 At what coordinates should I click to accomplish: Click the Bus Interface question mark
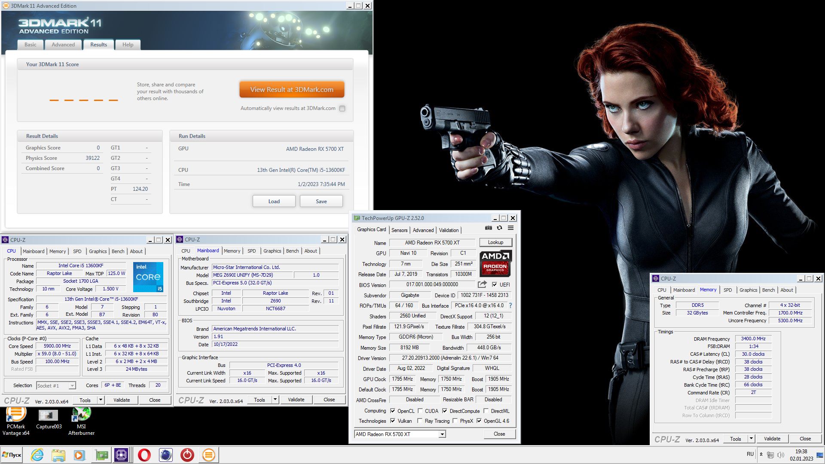click(x=510, y=305)
